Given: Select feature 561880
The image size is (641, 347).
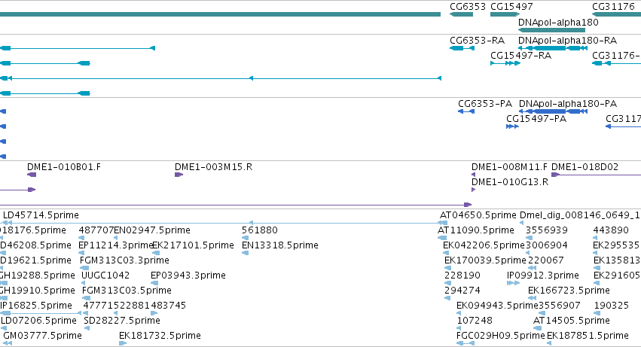Looking at the screenshot, I should pos(260,230).
